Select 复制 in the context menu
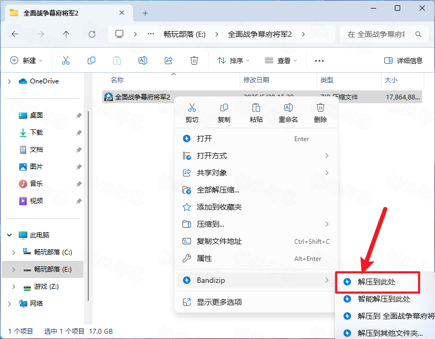Screen dimensions: 435x339 (224, 113)
